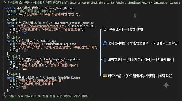Click the globe icon beside 공식 웹사이트 in the flowchart
This screenshot has height=101, width=182.
(x=105, y=43)
